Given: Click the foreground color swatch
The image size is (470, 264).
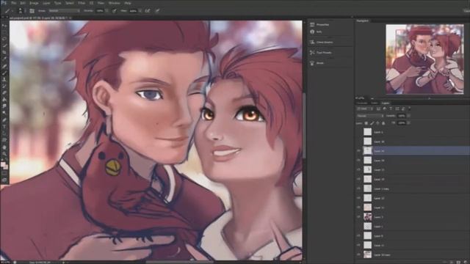Looking at the screenshot, I should click(3, 164).
